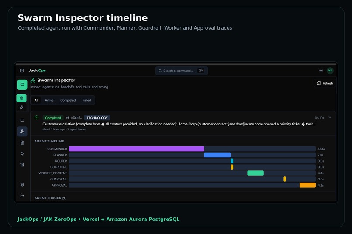Click the AGENT TIMELINE heading
The width and height of the screenshot is (352, 234).
(x=49, y=141)
